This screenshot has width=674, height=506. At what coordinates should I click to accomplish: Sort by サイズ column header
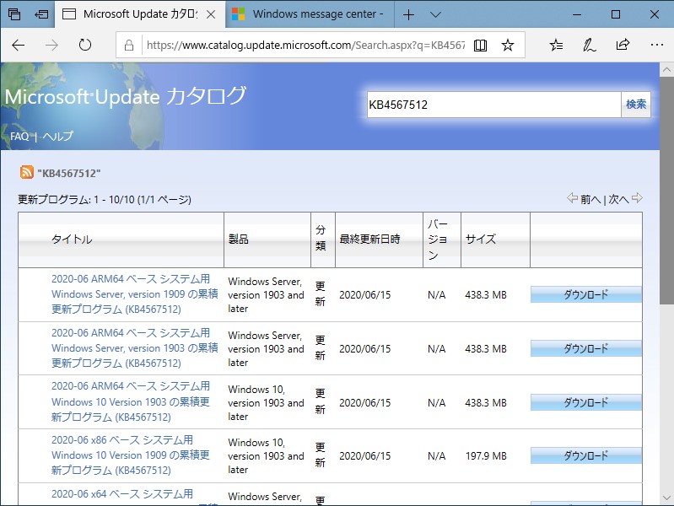pyautogui.click(x=481, y=239)
